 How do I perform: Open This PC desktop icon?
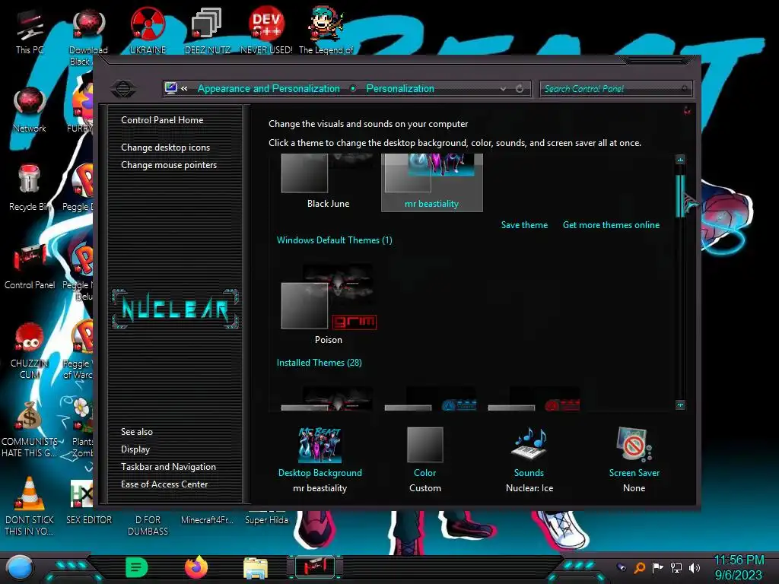tap(29, 31)
